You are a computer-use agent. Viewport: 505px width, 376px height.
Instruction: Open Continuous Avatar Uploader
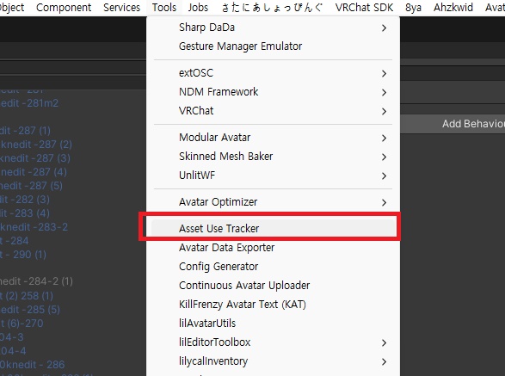[273, 286]
